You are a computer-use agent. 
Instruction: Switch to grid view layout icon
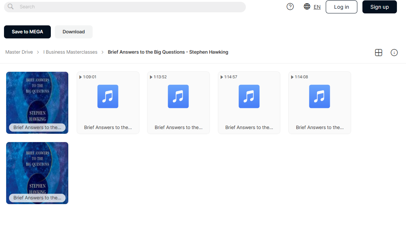pyautogui.click(x=378, y=53)
